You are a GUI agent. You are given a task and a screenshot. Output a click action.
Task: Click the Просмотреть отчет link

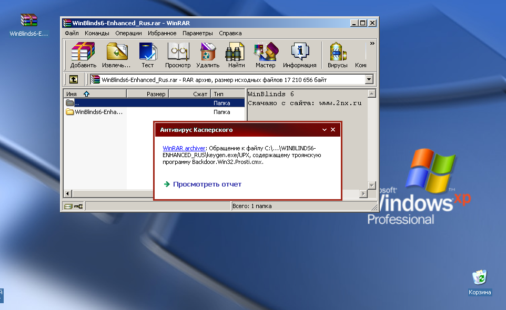click(207, 184)
